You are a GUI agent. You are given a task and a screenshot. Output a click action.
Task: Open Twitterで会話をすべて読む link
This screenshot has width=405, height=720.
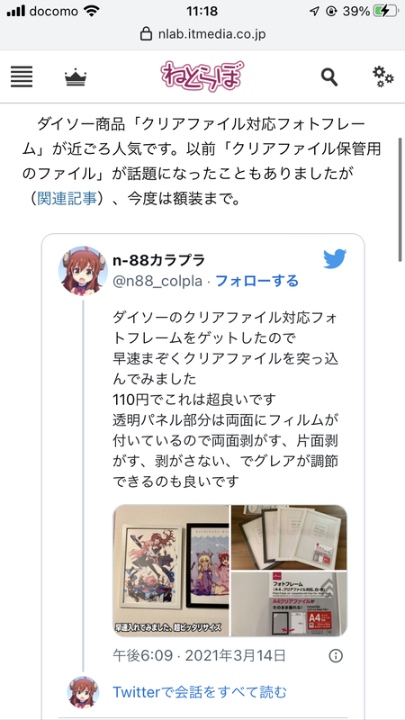200,691
